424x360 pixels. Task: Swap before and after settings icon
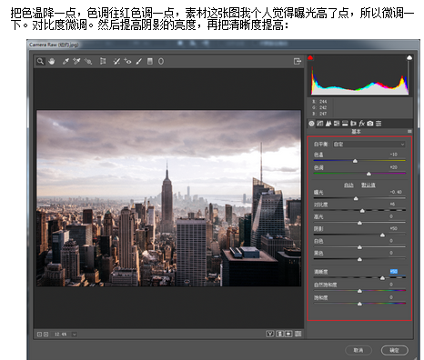click(x=279, y=334)
